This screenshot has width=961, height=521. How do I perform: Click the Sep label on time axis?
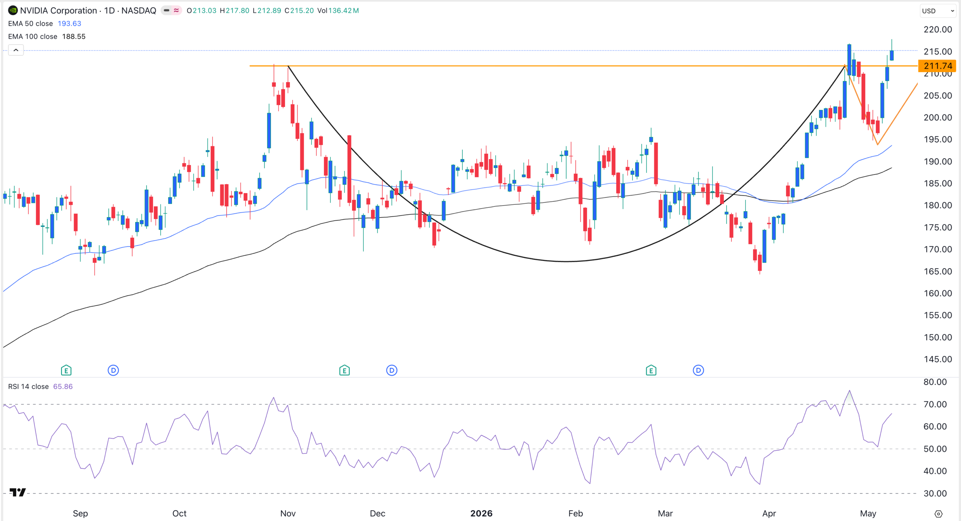point(80,513)
